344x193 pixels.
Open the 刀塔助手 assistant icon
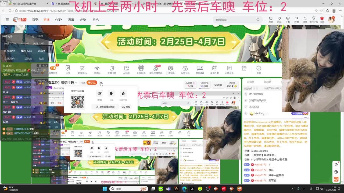coord(170,70)
